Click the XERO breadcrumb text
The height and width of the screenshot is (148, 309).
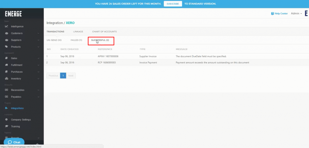pos(70,23)
